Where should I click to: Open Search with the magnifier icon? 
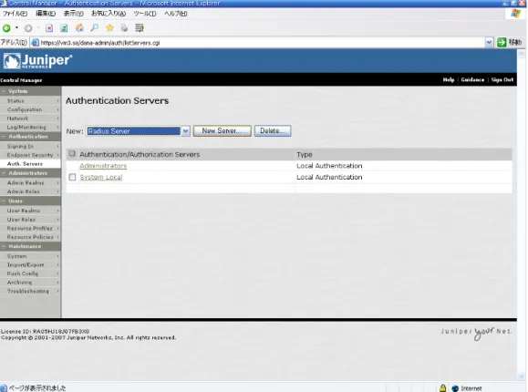[95, 27]
